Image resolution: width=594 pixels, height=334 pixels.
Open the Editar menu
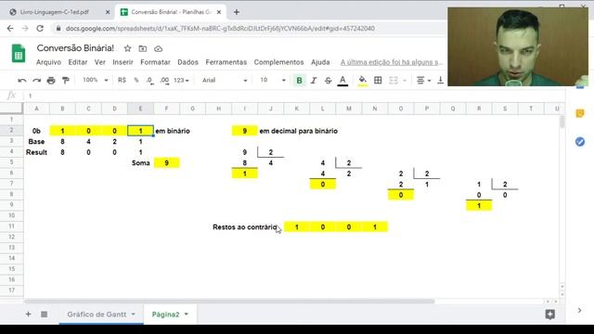pyautogui.click(x=78, y=62)
